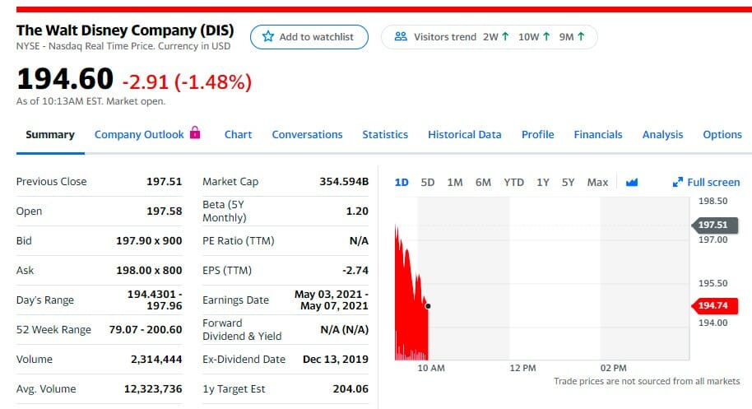This screenshot has height=409, width=752.
Task: Click the visitors trend people icon
Action: pos(402,37)
